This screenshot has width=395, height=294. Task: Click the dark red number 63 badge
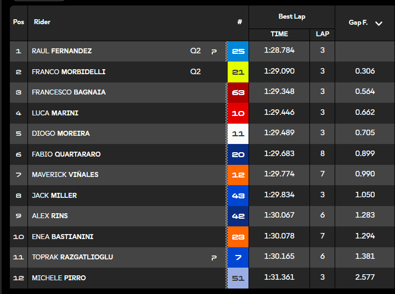pos(238,92)
